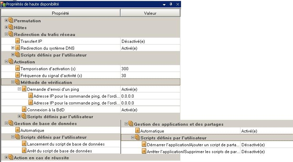The height and width of the screenshot is (162, 293).
Task: Click the Arrêt du script icon
Action: point(24,150)
